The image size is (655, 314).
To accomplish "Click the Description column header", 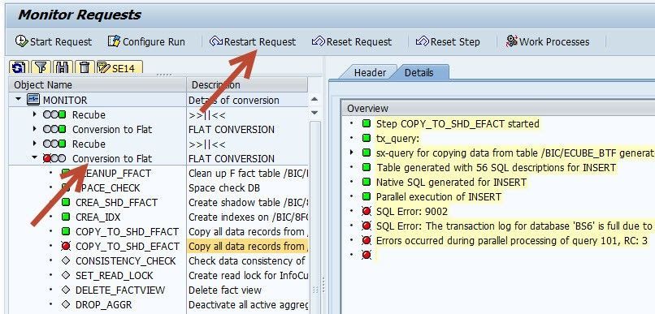I will 247,85.
